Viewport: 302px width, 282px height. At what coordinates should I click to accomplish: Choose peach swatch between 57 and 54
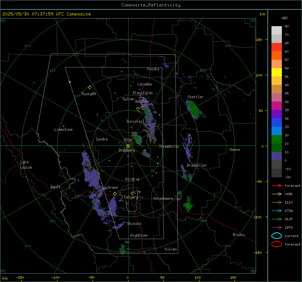[276, 64]
